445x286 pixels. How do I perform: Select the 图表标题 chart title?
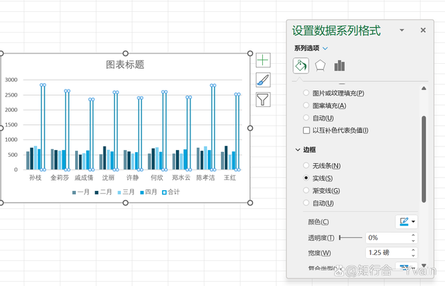pyautogui.click(x=125, y=65)
